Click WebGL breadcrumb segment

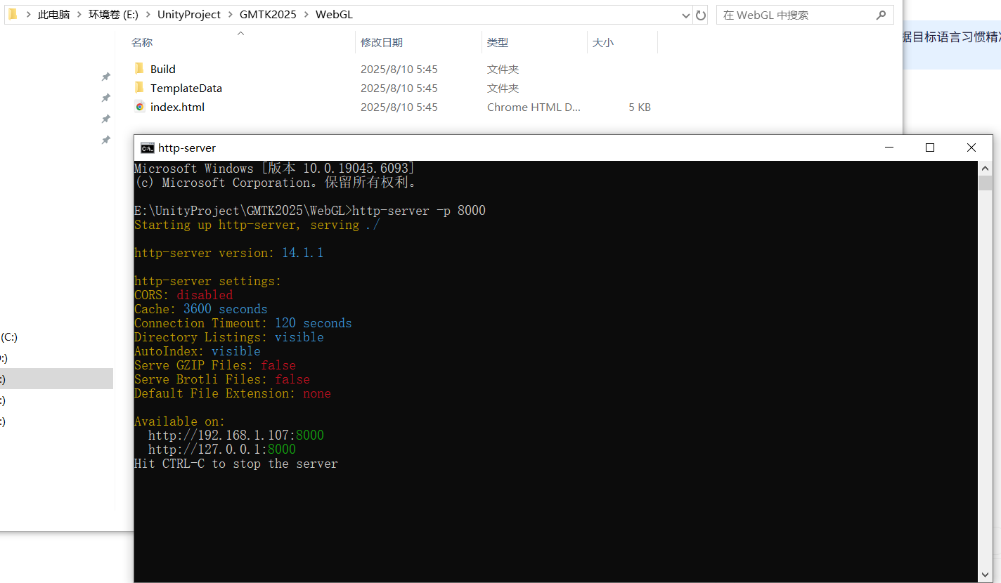point(334,15)
